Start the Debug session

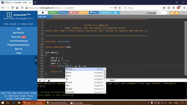63,13
